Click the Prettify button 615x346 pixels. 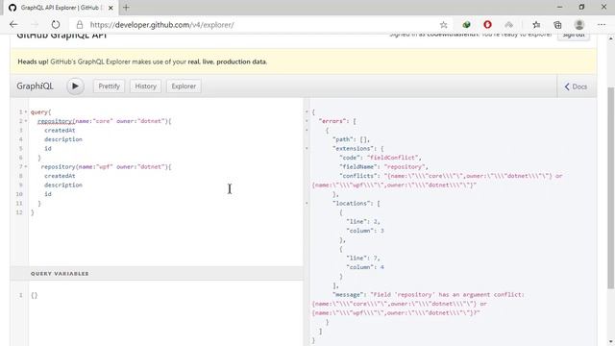(109, 86)
